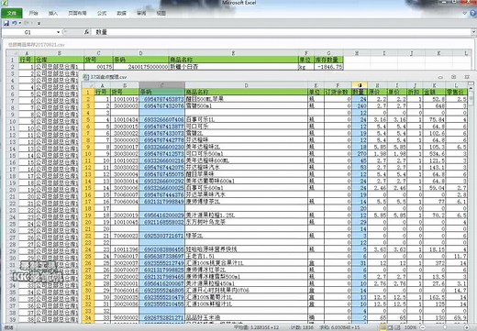Switch to the 页面布局 ribbon tab
Screen dimensions: 477x331
click(77, 13)
